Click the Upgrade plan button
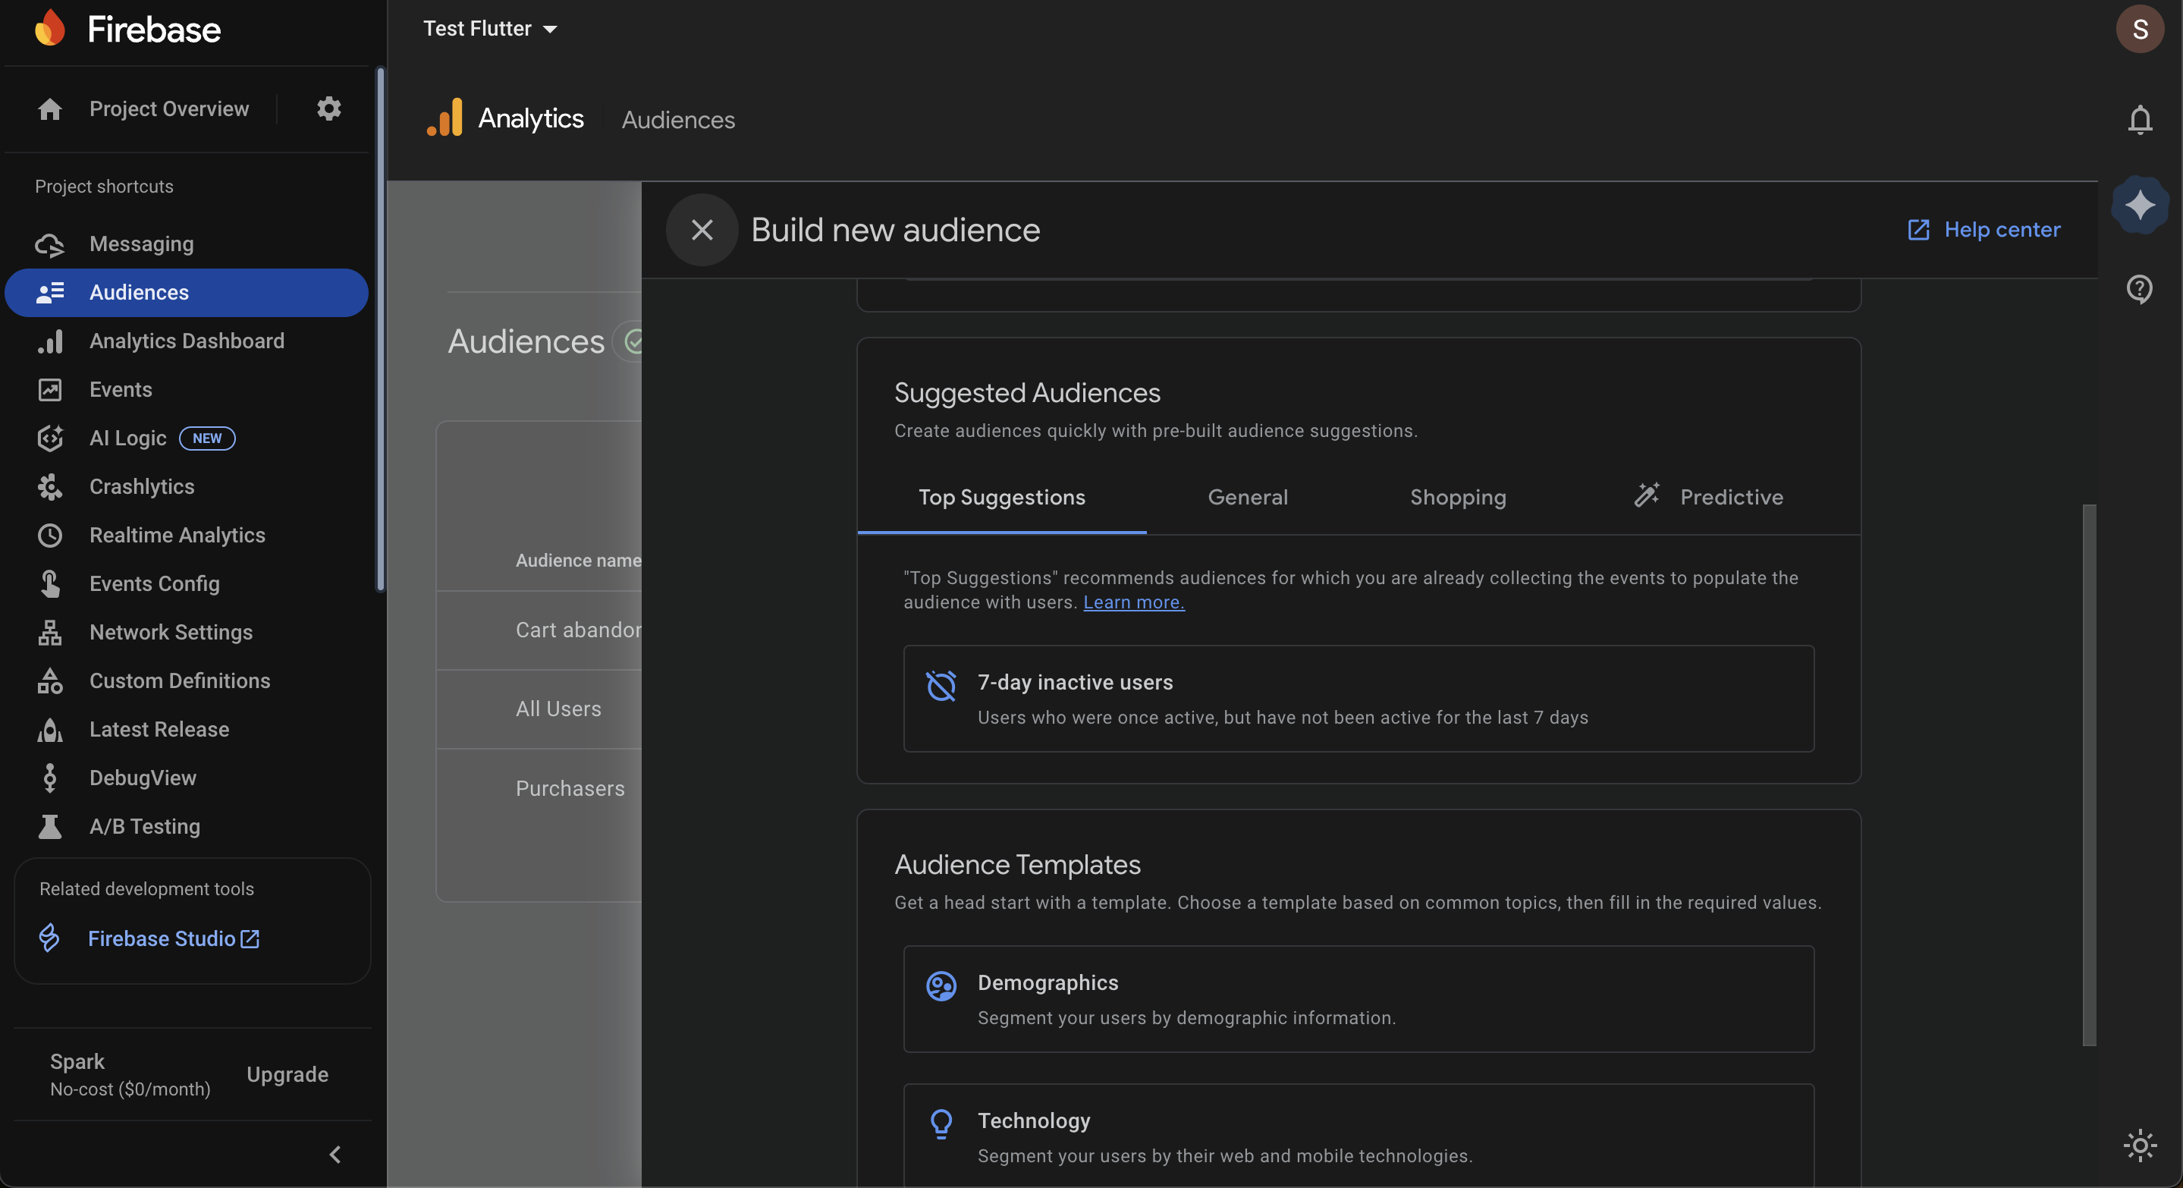Image resolution: width=2183 pixels, height=1188 pixels. [x=287, y=1074]
